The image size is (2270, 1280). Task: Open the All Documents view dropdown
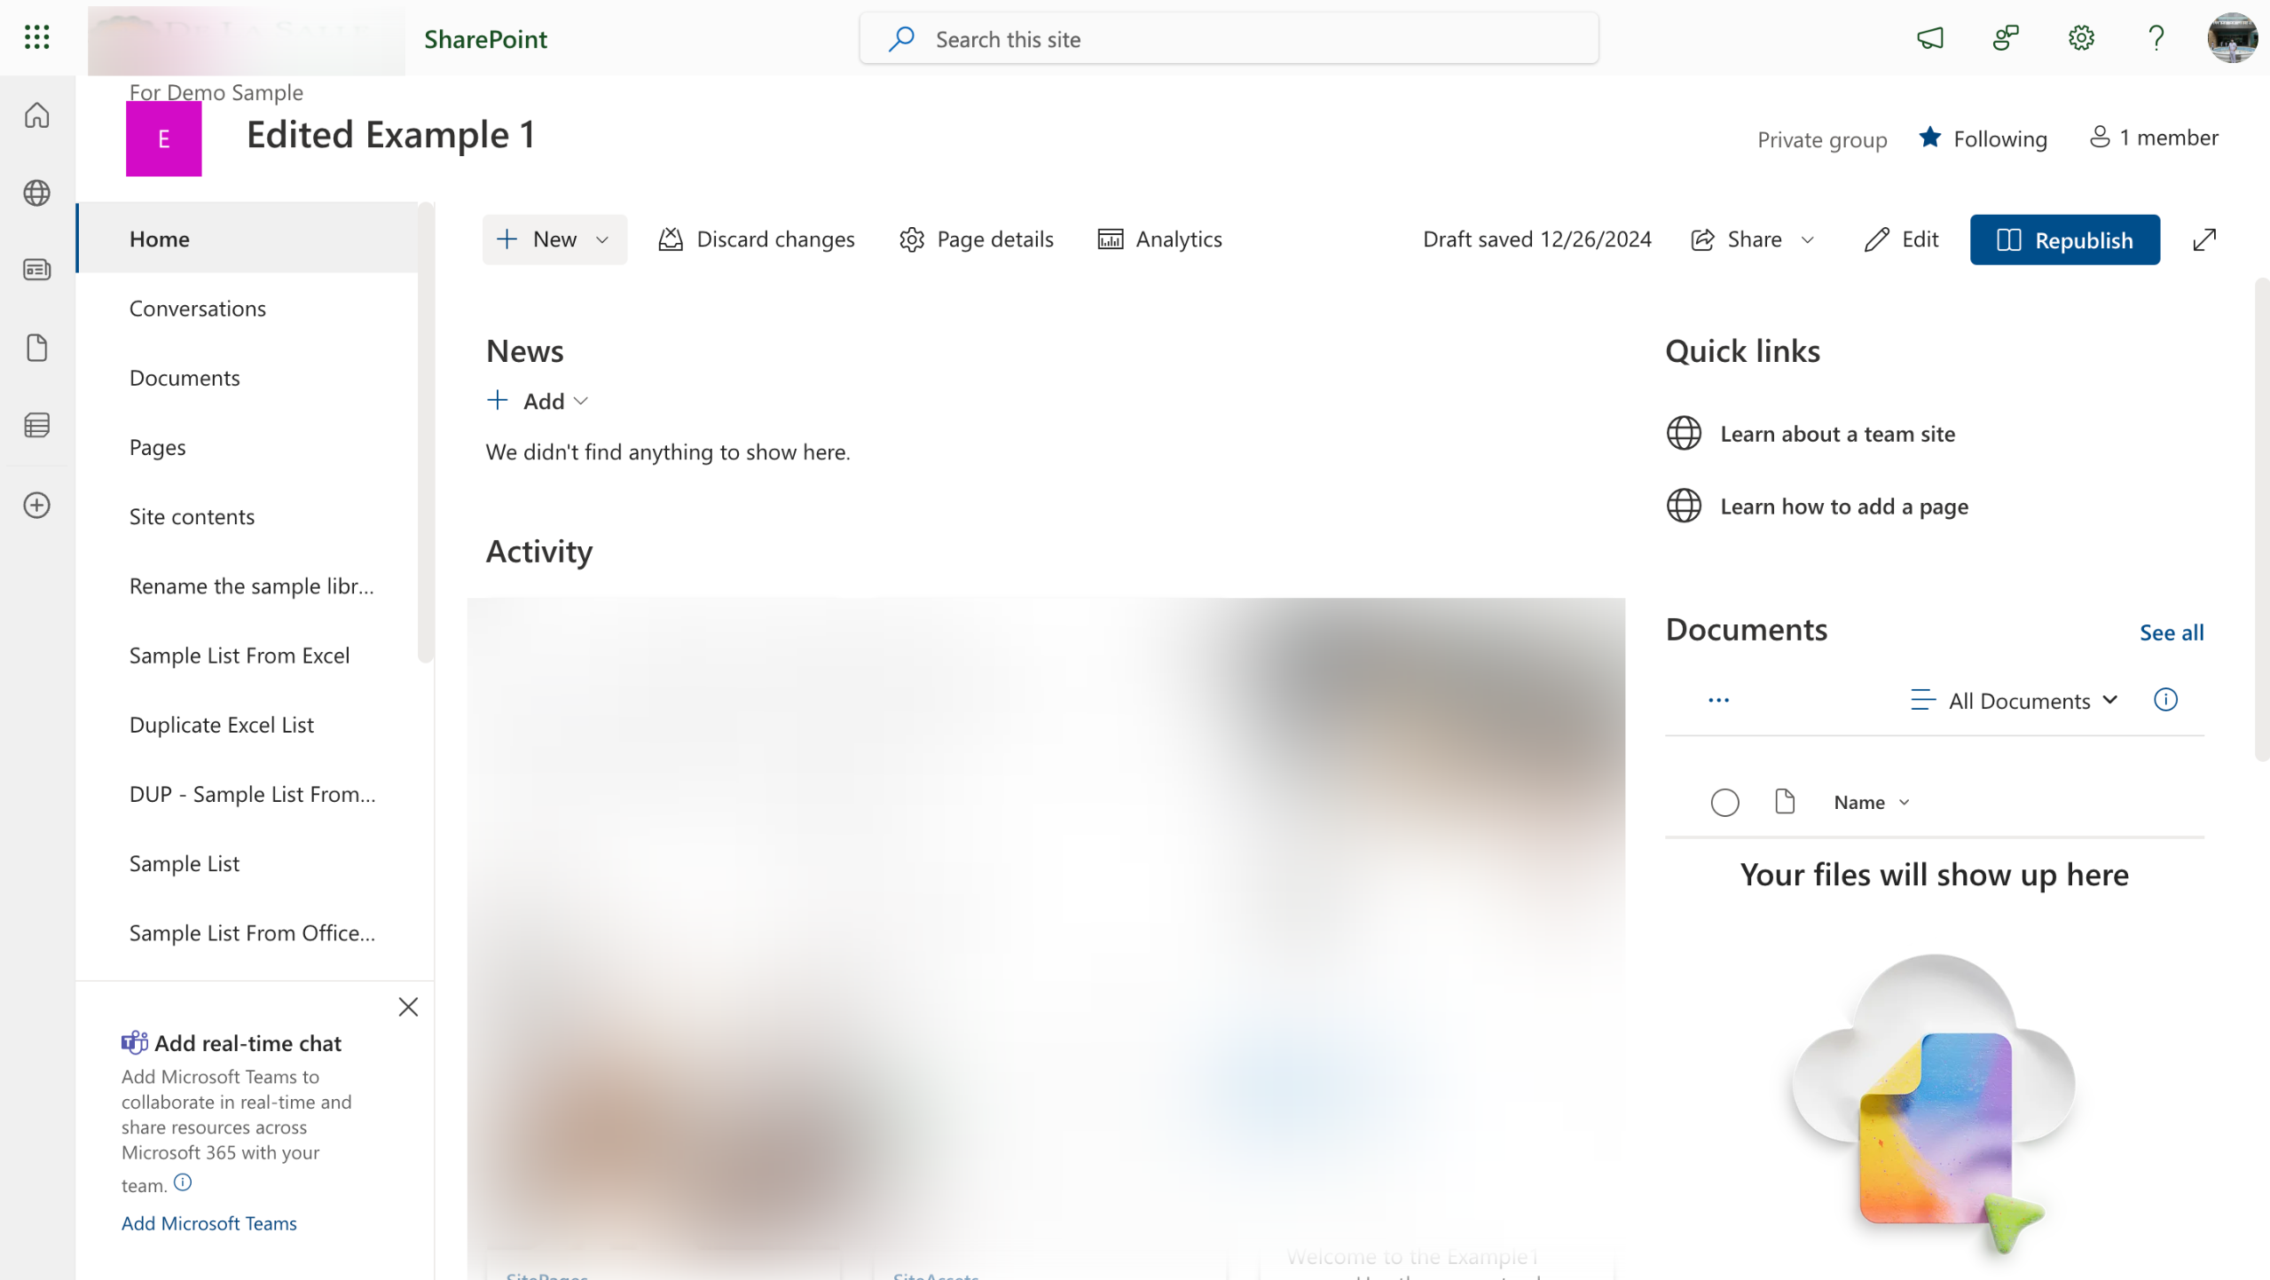[2014, 700]
